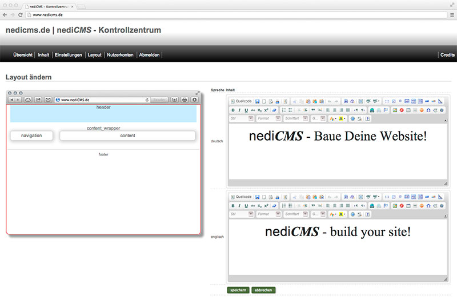The width and height of the screenshot is (457, 303).
Task: Open the font size dropdown in englisch editor
Action: click(x=318, y=214)
